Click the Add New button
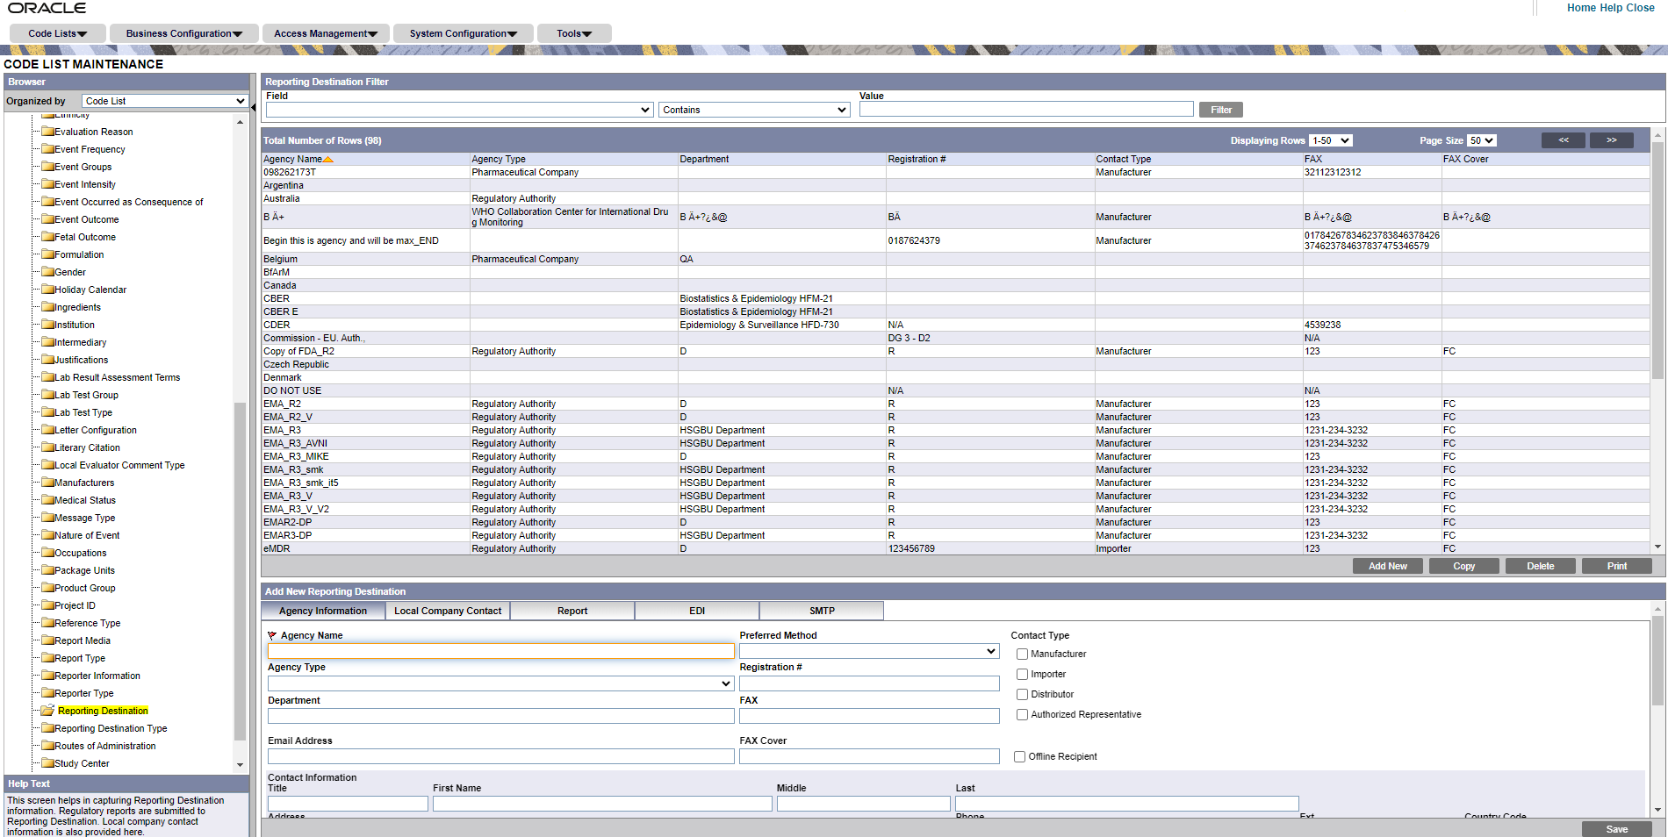This screenshot has width=1668, height=837. click(1387, 565)
